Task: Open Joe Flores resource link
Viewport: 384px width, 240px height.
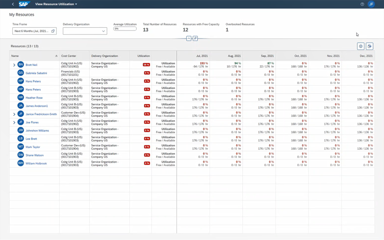Action: [x=32, y=122]
